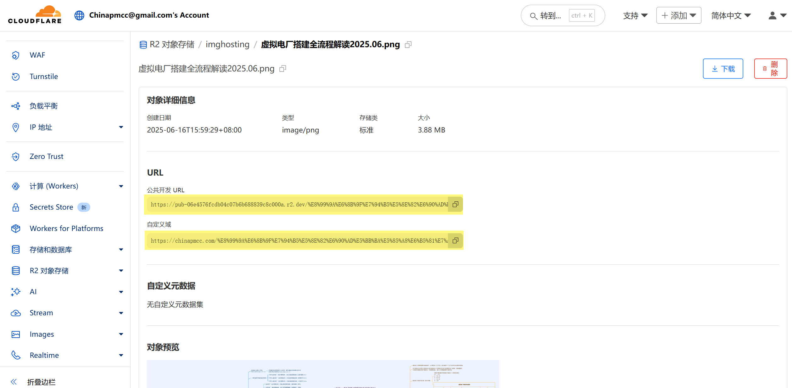Copy the custom domain URL
The height and width of the screenshot is (388, 792).
click(455, 241)
